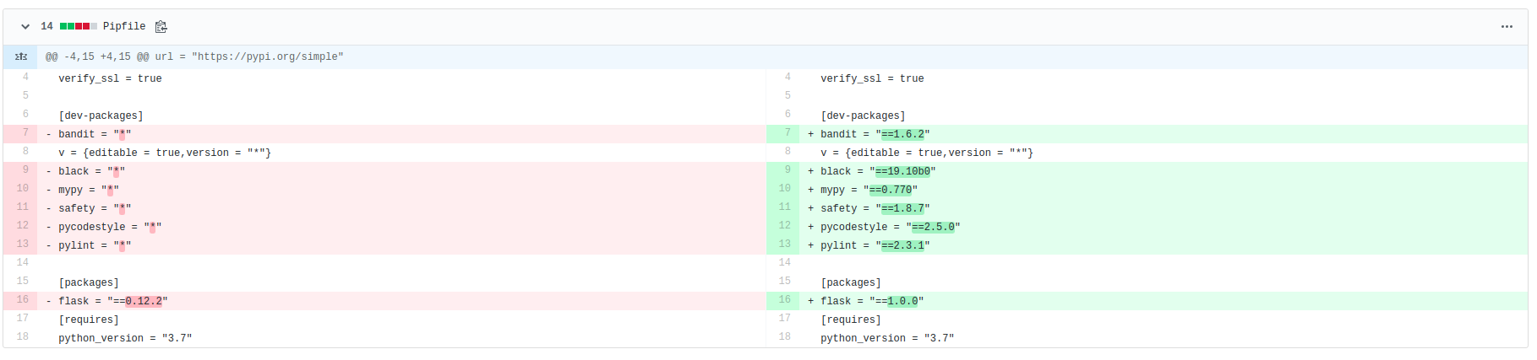Screen dimensions: 1537x360
Task: Copy the Pipfile path to clipboard
Action: pyautogui.click(x=161, y=27)
